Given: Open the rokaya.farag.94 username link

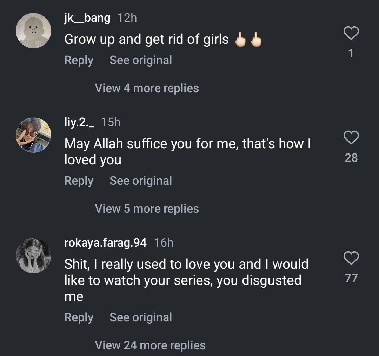Looking at the screenshot, I should click(x=105, y=242).
